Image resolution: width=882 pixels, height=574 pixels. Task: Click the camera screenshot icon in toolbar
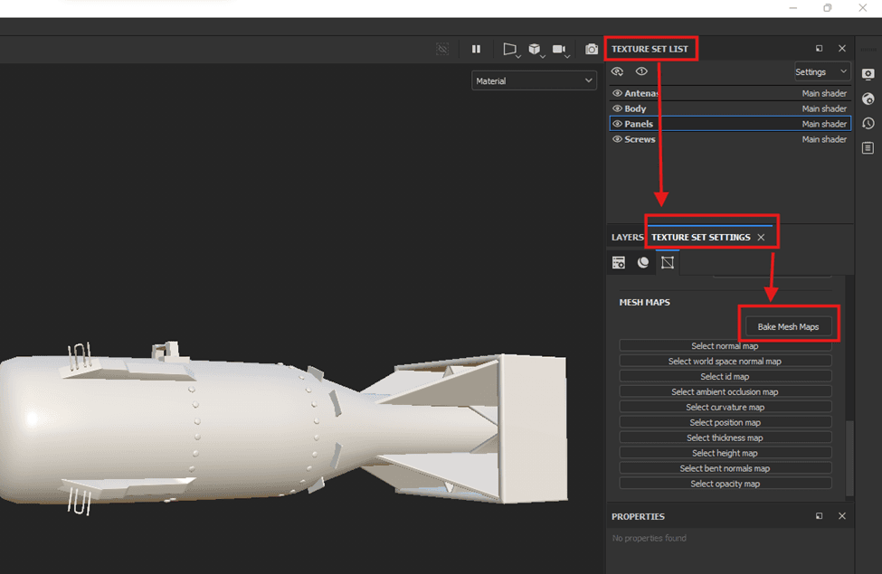coord(592,49)
